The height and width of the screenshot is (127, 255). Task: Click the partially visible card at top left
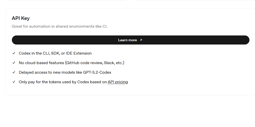[x=66, y=0]
